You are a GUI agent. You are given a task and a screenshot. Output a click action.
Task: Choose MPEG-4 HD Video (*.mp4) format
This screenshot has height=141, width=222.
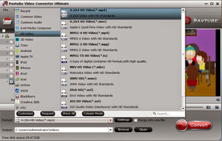coord(121,36)
